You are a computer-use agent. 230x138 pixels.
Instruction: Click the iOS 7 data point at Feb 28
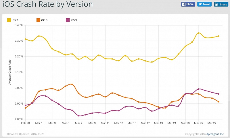pos(25,39)
